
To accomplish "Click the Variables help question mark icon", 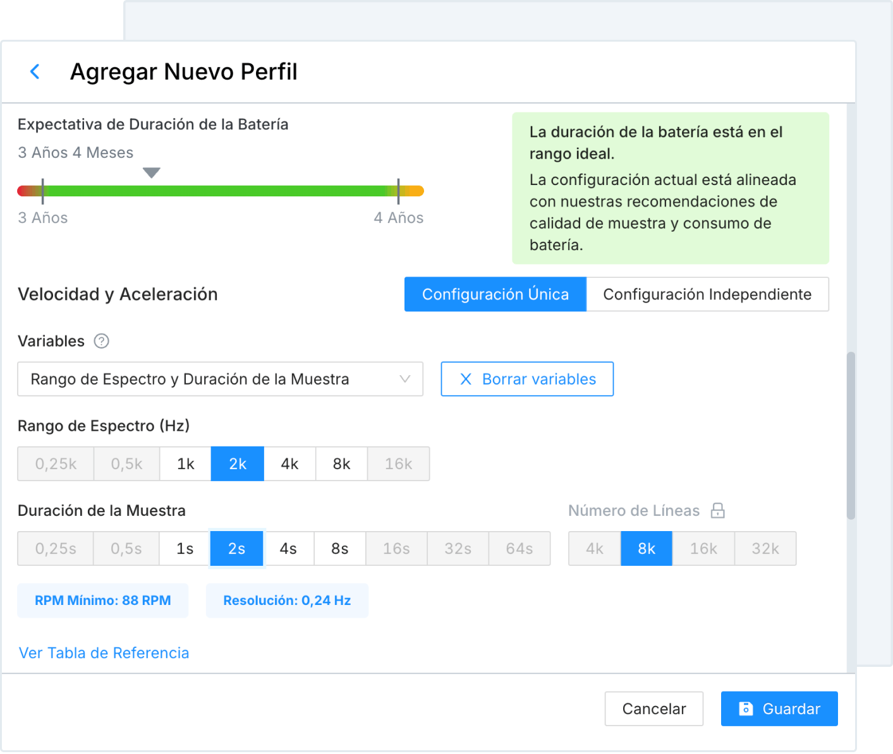I will pos(101,341).
